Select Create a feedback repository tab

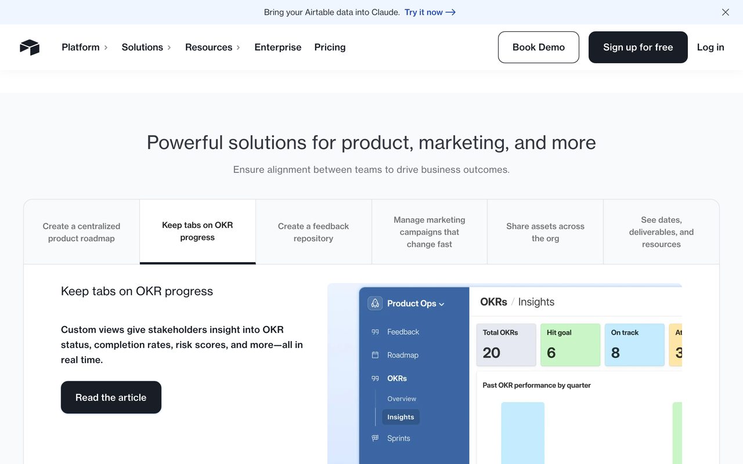313,232
